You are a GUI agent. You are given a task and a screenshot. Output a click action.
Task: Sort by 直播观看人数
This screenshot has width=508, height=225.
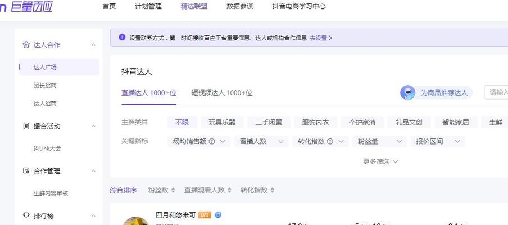[208, 190]
